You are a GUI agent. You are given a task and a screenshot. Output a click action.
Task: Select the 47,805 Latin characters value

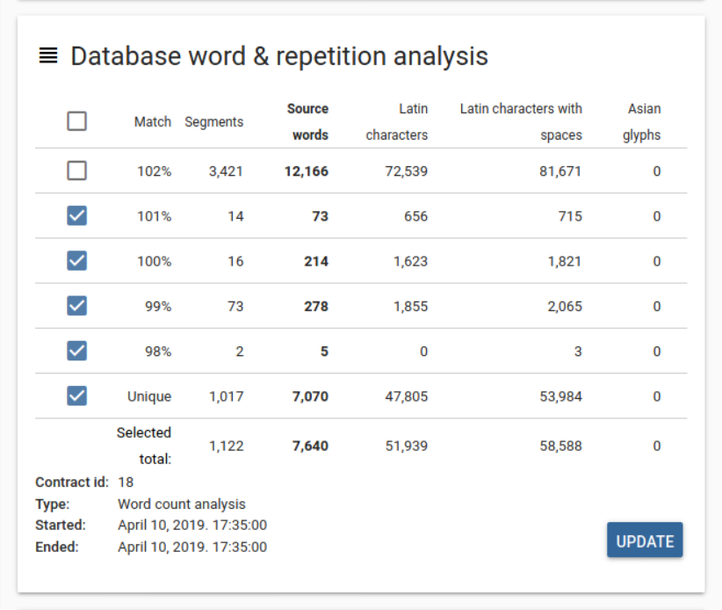pyautogui.click(x=407, y=396)
